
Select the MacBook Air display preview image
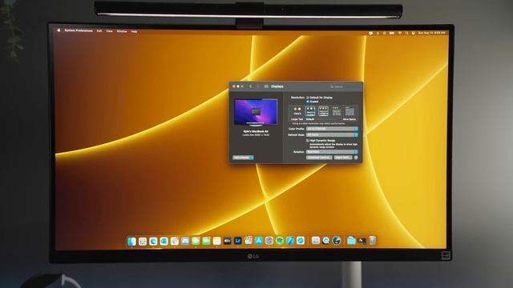tap(256, 112)
